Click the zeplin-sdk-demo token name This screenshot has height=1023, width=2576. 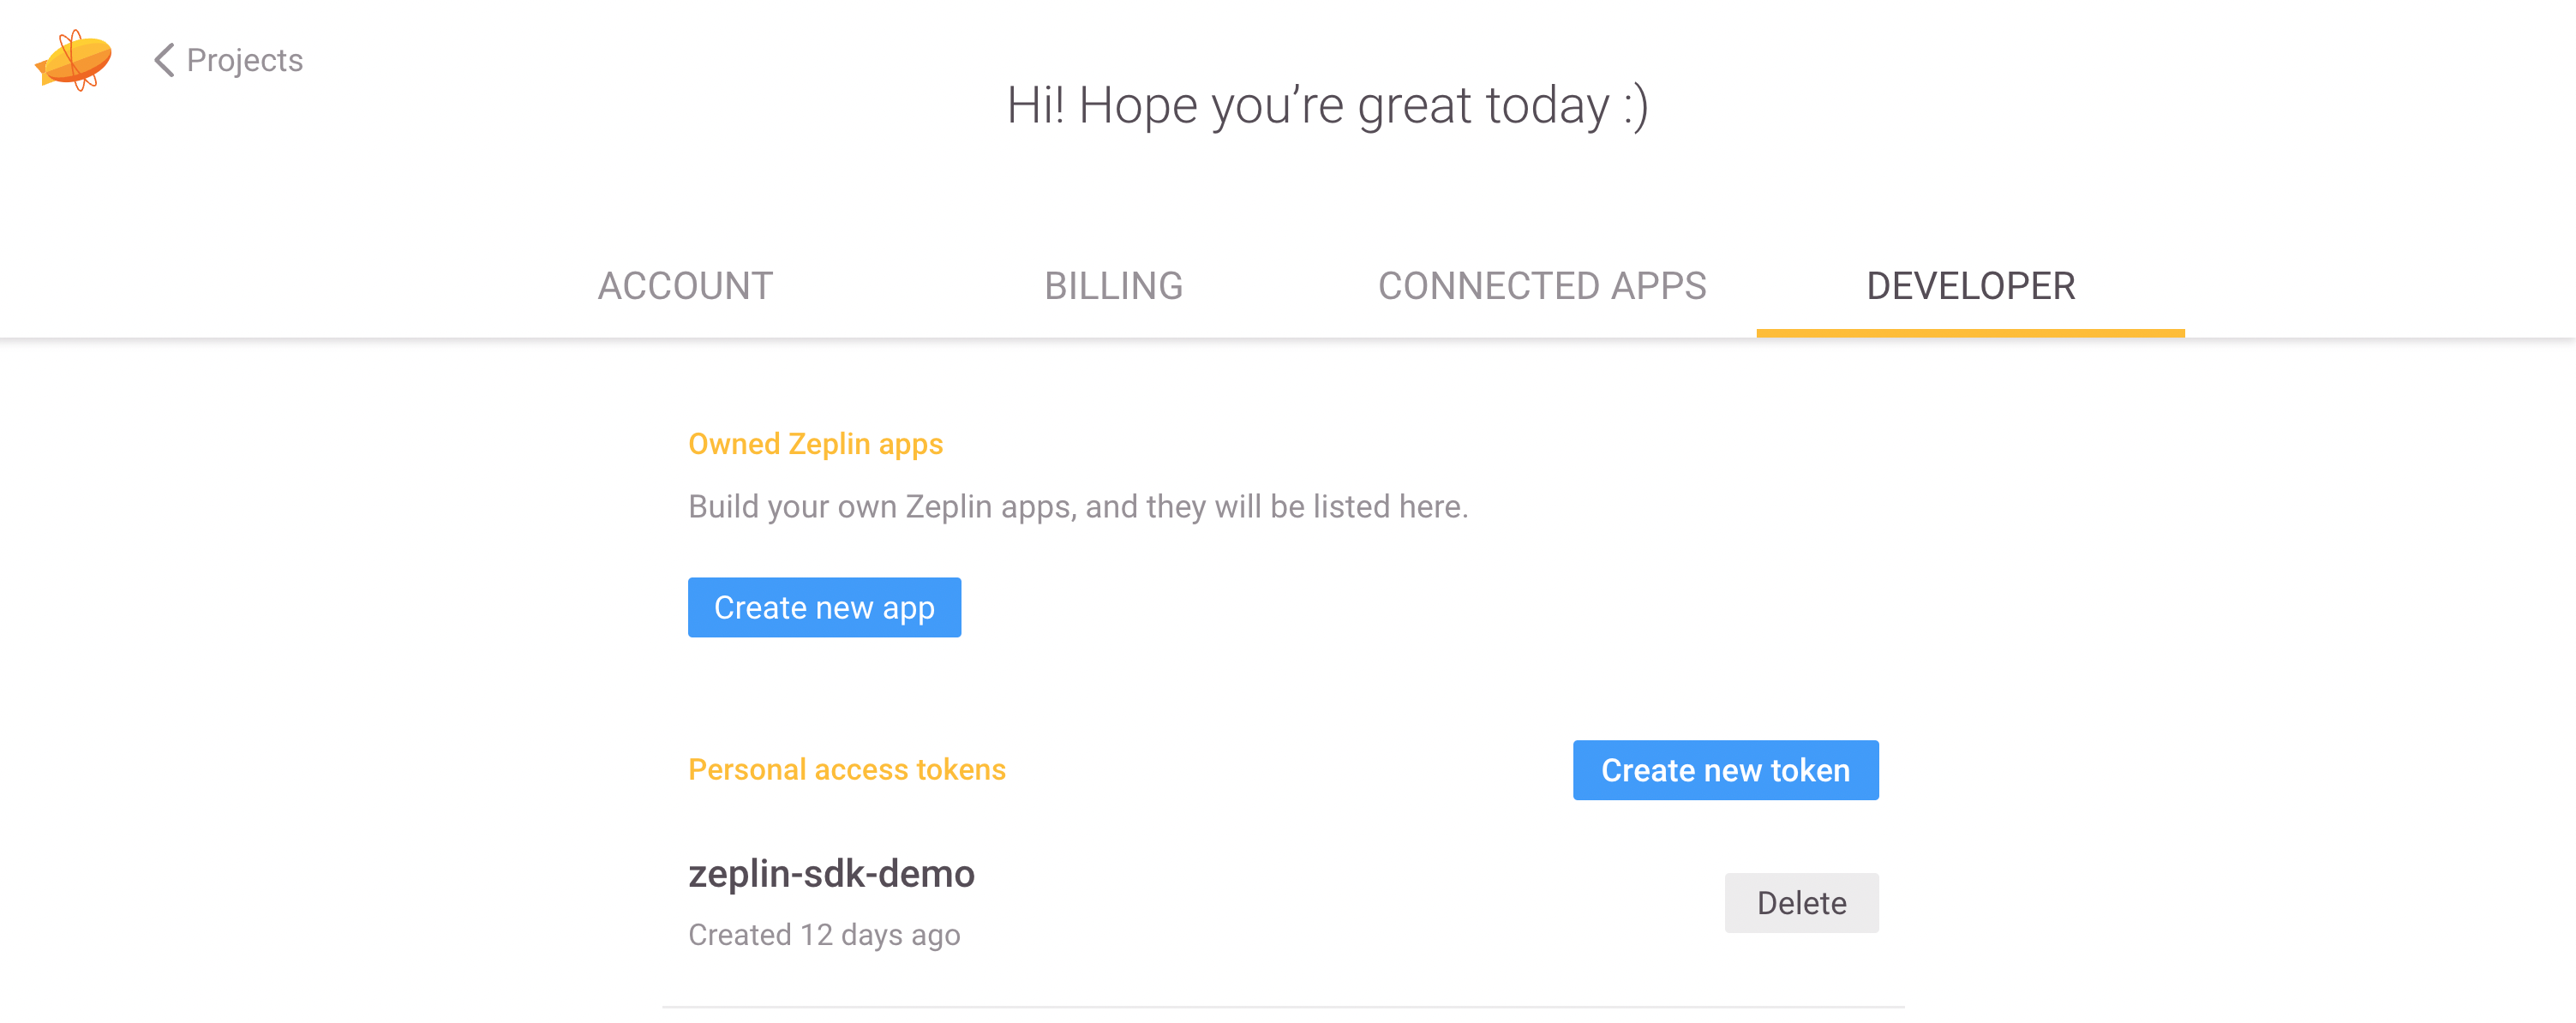point(831,874)
